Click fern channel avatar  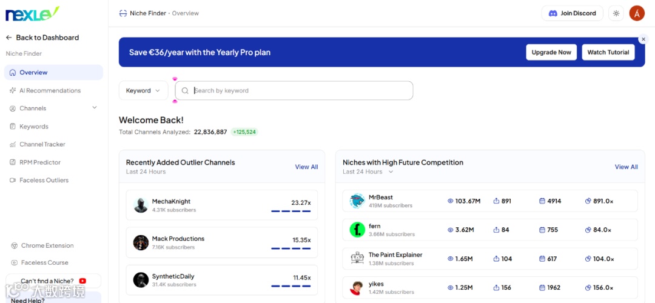(358, 230)
